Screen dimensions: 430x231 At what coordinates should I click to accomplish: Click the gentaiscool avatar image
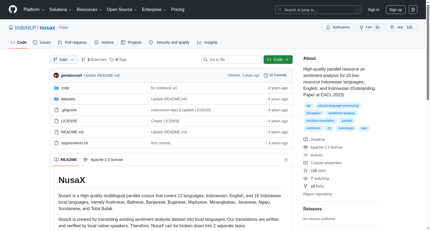tap(56, 75)
